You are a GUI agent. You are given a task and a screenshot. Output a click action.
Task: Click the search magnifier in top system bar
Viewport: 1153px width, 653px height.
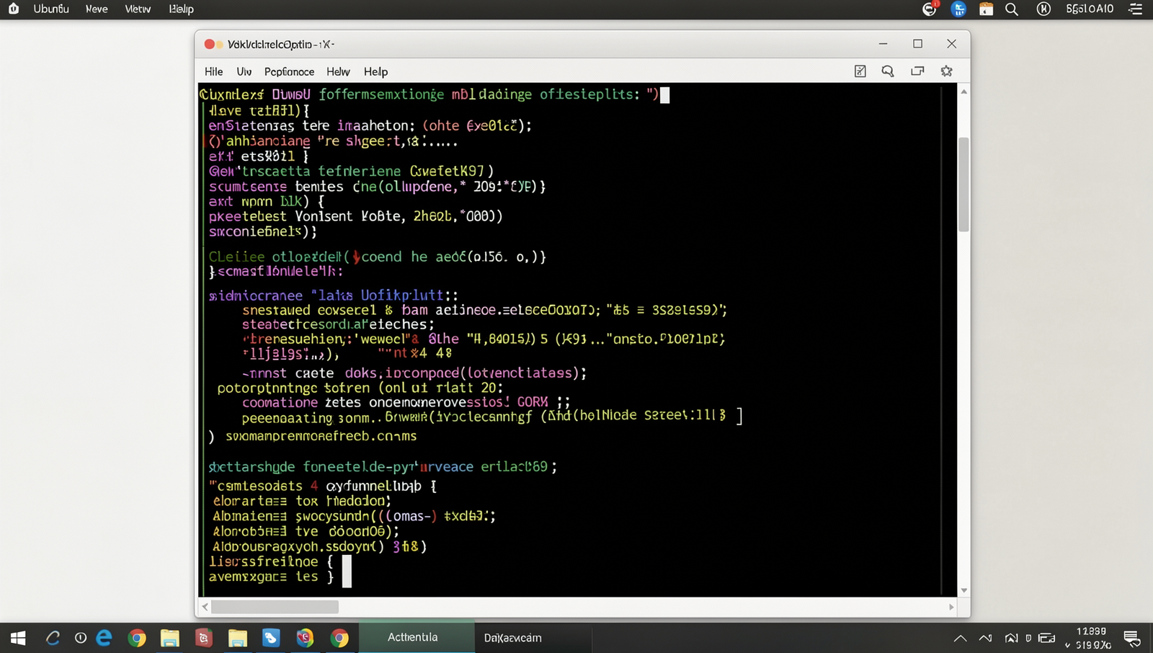pos(1012,9)
